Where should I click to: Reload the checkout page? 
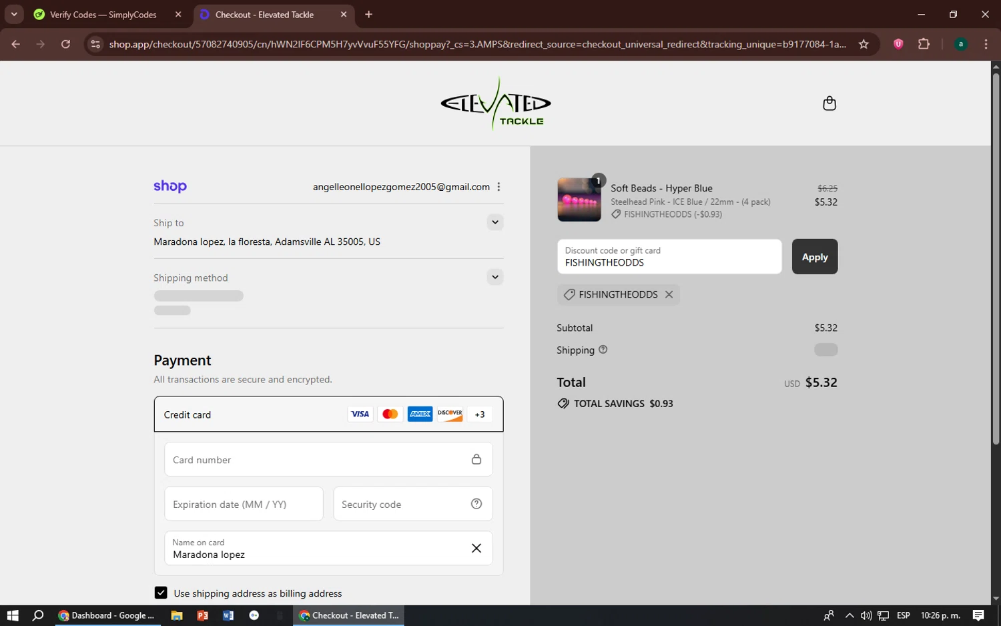click(x=65, y=44)
